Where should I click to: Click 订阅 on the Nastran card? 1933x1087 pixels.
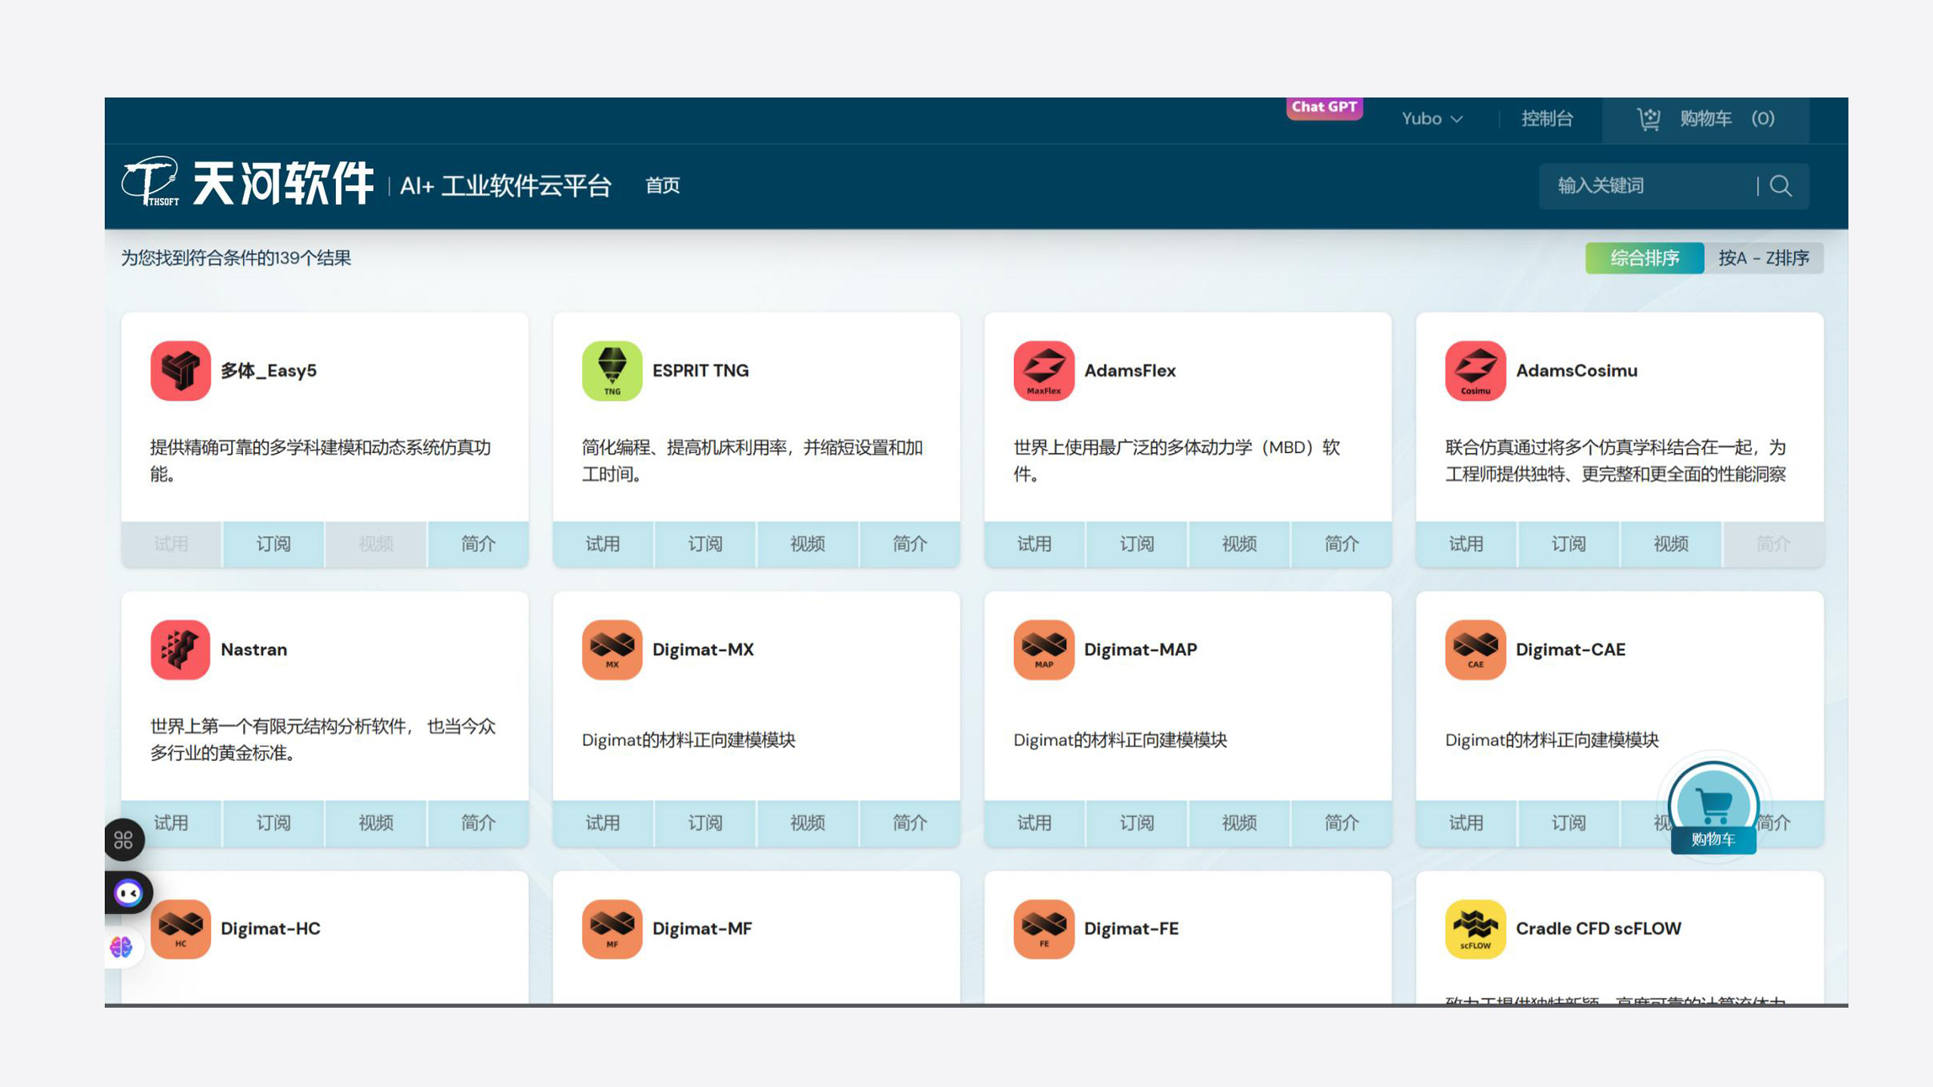(273, 823)
